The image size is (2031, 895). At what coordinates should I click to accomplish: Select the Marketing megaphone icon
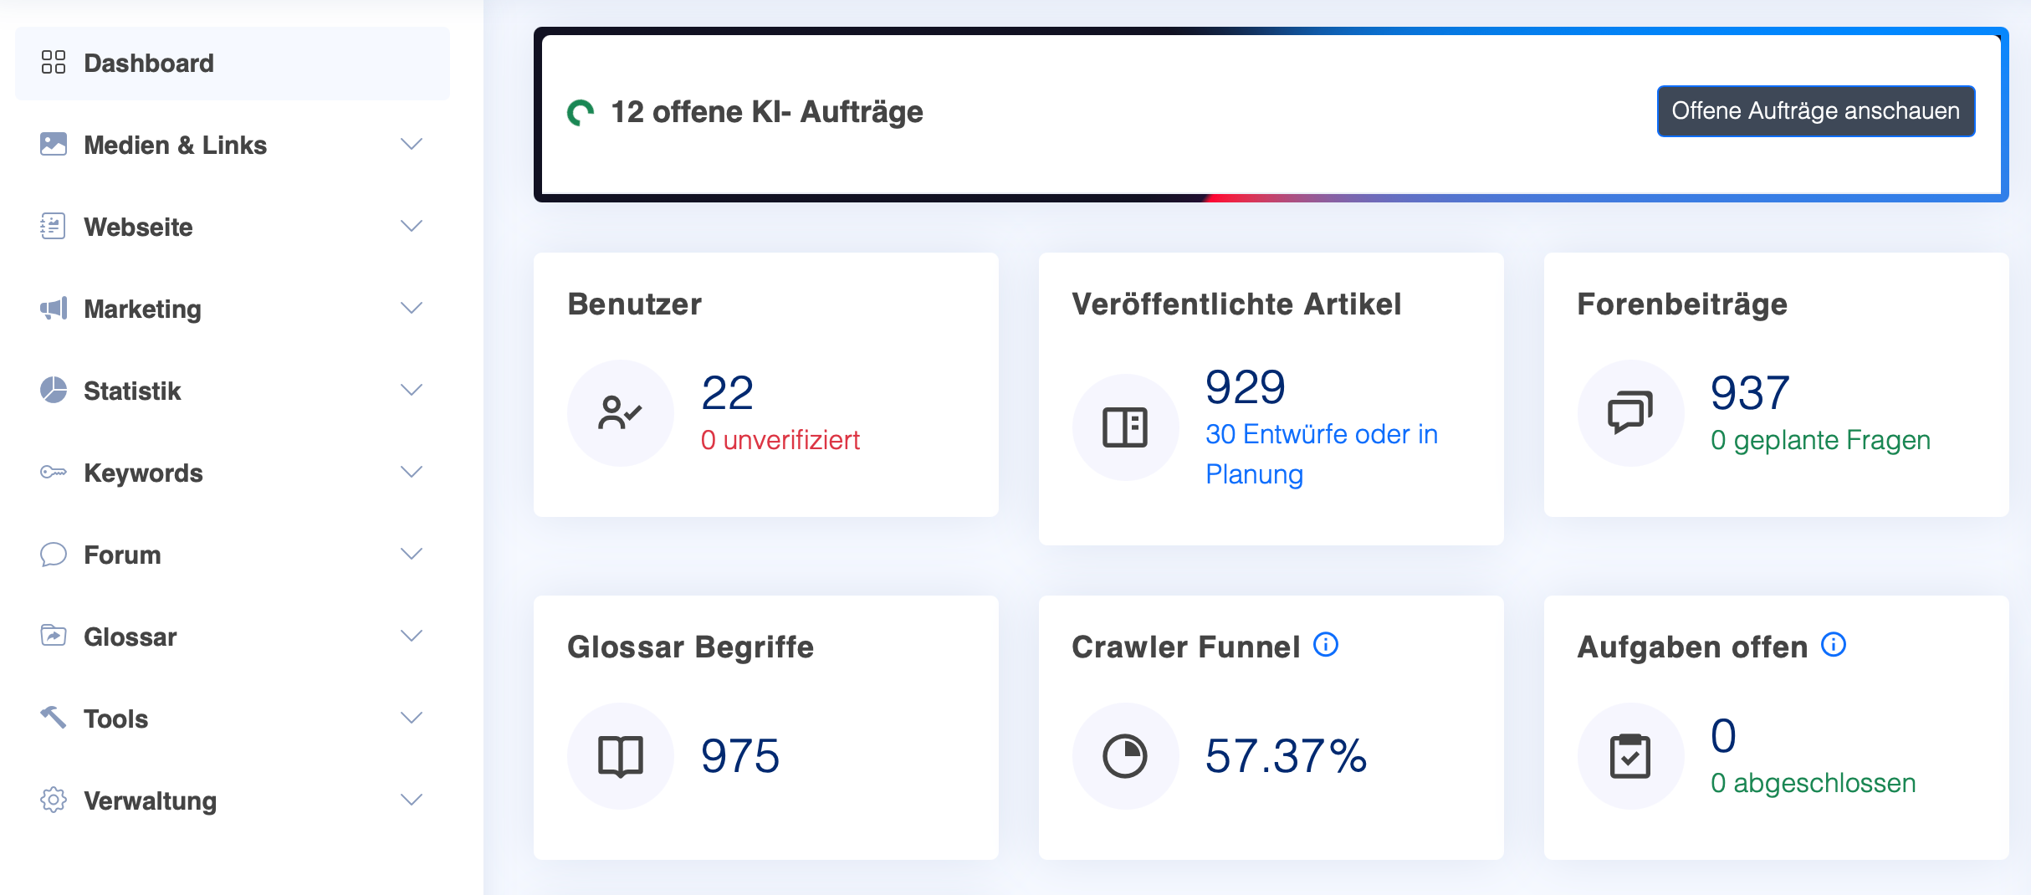(54, 308)
